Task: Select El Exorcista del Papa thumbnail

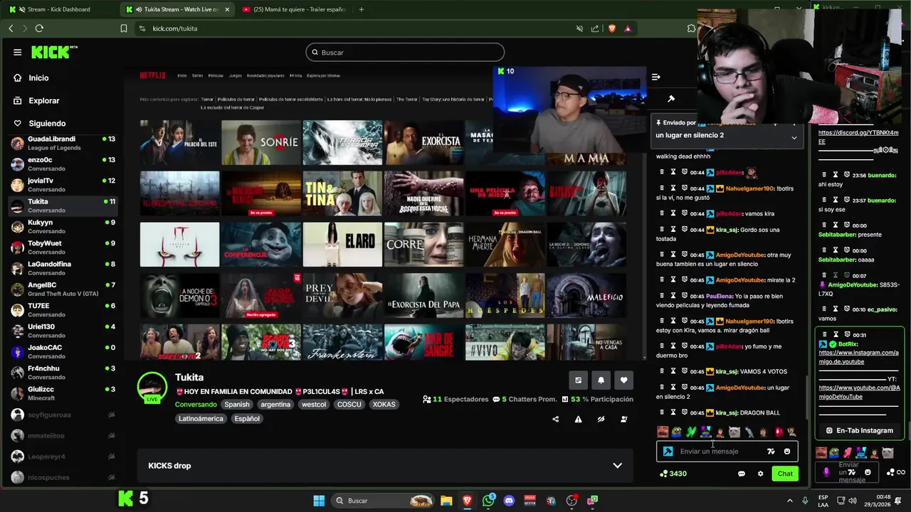Action: tap(424, 295)
